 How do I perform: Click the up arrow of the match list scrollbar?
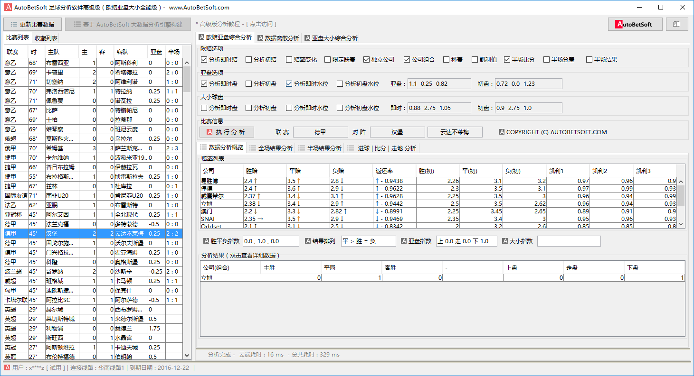(x=187, y=62)
